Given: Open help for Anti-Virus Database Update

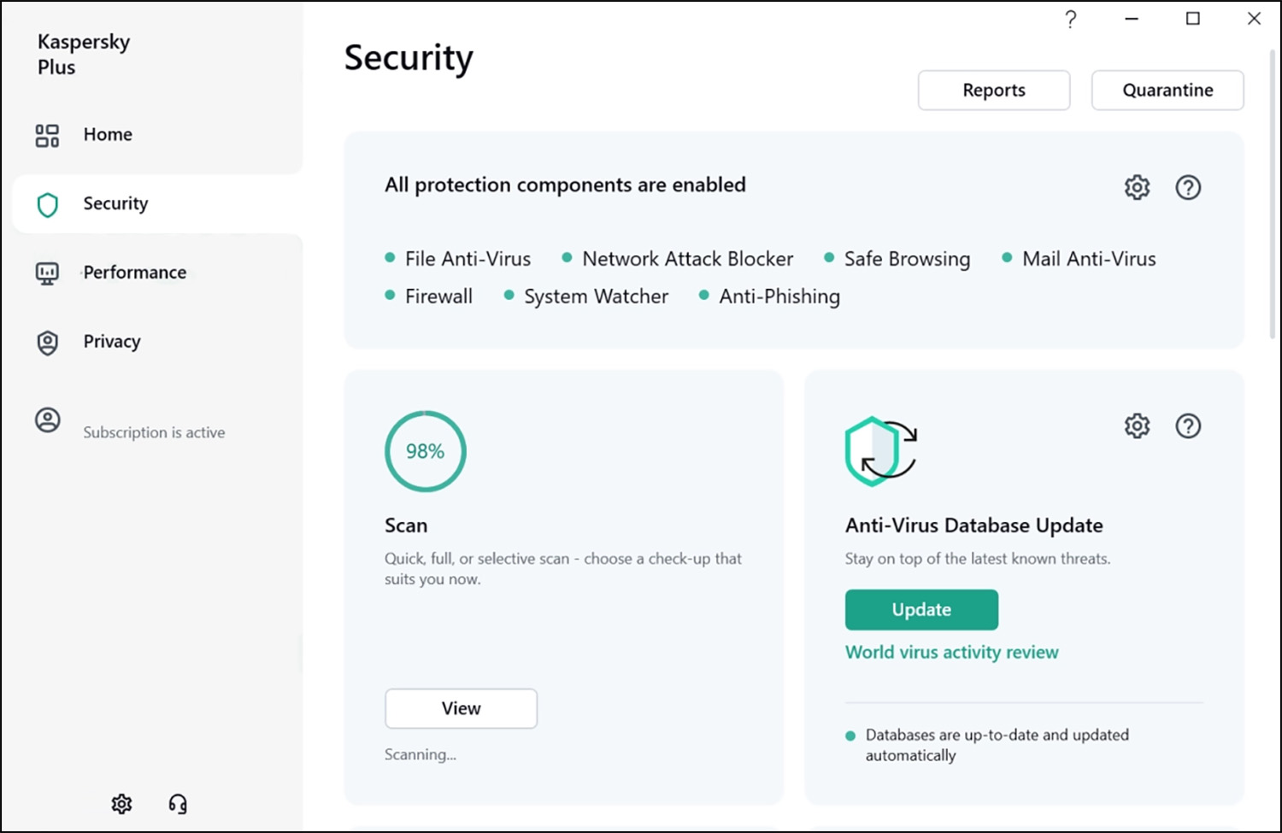Looking at the screenshot, I should point(1188,425).
